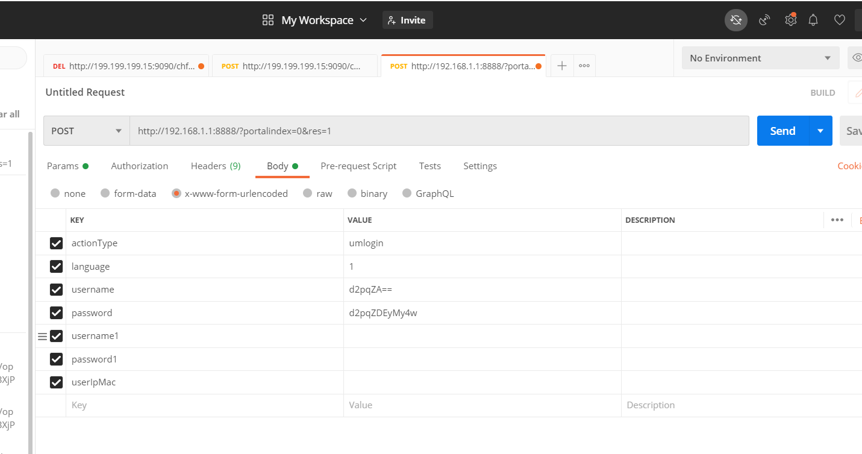Image resolution: width=862 pixels, height=454 pixels.
Task: Click the empty value cell of username1
Action: tap(483, 336)
